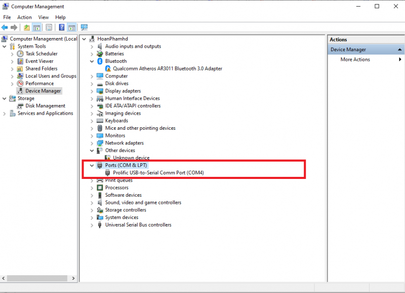The image size is (405, 293).
Task: Click the Batteries icon in the device list
Action: point(100,54)
